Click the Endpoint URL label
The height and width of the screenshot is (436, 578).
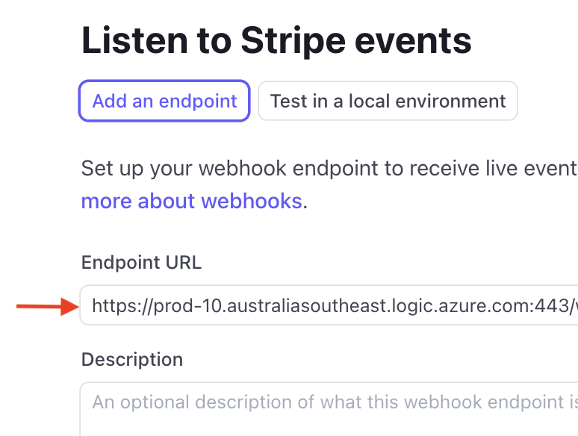tap(141, 262)
